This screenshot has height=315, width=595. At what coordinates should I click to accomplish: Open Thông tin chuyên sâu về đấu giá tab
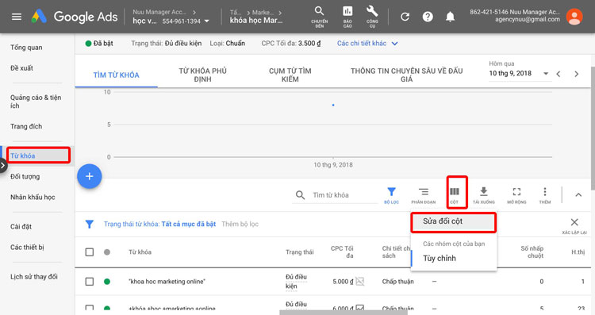(406, 75)
